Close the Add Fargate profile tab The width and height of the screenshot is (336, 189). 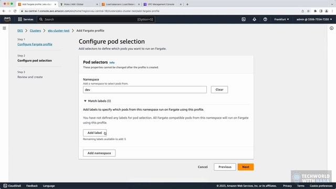pos(55,4)
